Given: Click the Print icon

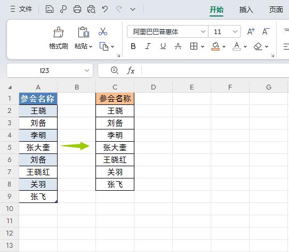Looking at the screenshot, I should (x=77, y=9).
